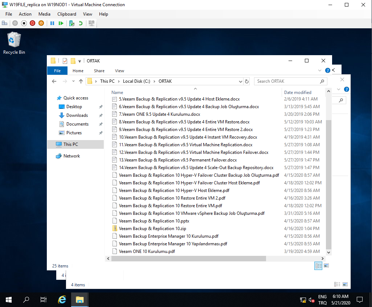Select "Veeam Backup & Replication 10.pptx"

coord(154,221)
